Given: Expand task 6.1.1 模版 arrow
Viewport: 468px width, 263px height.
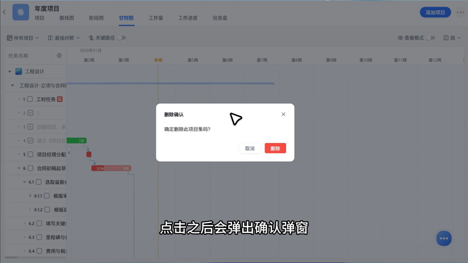Looking at the screenshot, I should tap(30, 196).
